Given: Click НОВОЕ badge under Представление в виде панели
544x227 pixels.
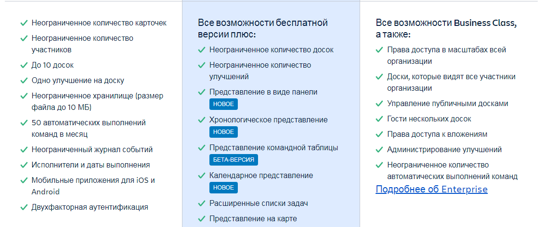Looking at the screenshot, I should [223, 104].
